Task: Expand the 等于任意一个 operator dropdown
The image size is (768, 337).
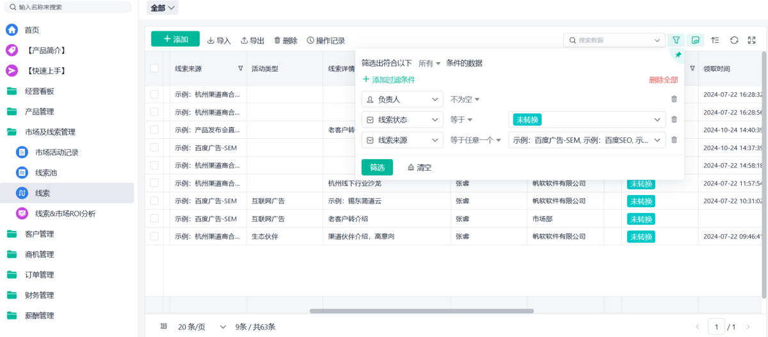Action: [475, 140]
